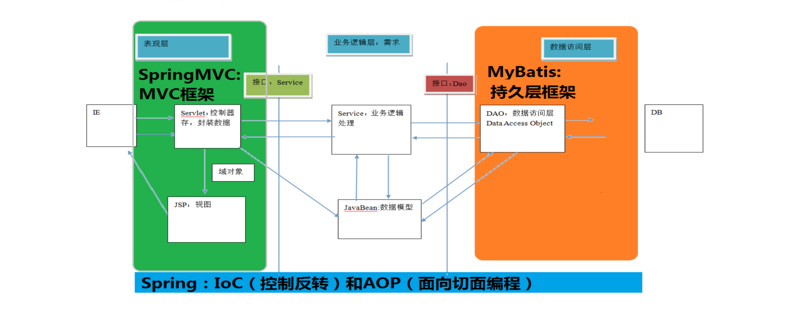Click the "MyBatis:" heading text

point(525,72)
